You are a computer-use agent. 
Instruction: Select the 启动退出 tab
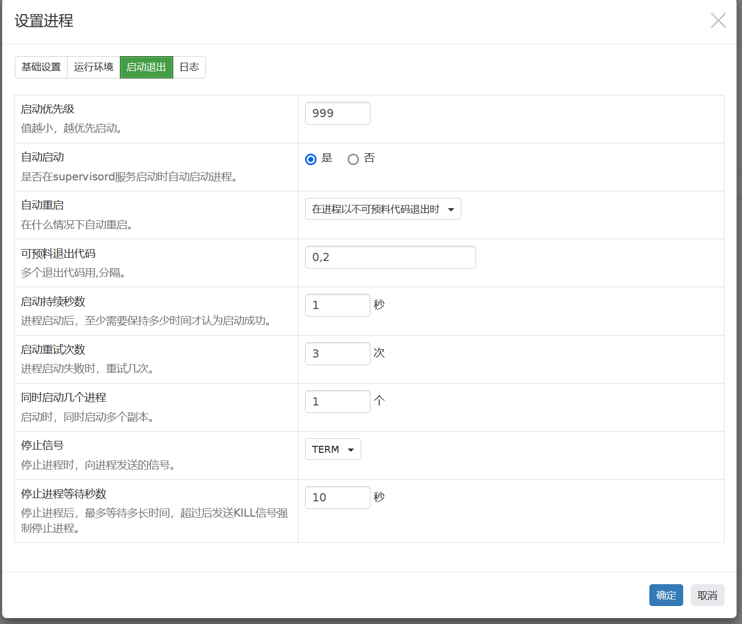coord(147,67)
